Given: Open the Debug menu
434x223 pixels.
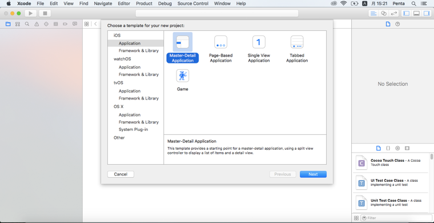Looking at the screenshot, I should [165, 3].
